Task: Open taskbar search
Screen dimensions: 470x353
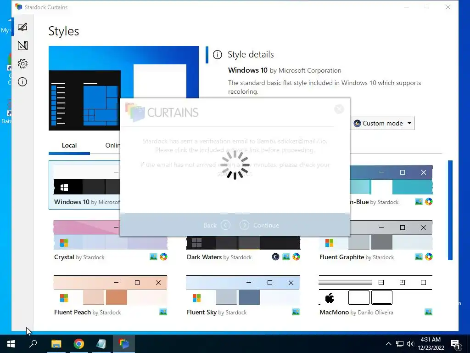Action: 33,344
